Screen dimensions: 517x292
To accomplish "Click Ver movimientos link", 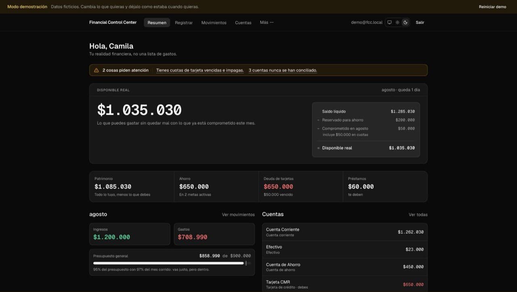I will 238,214.
